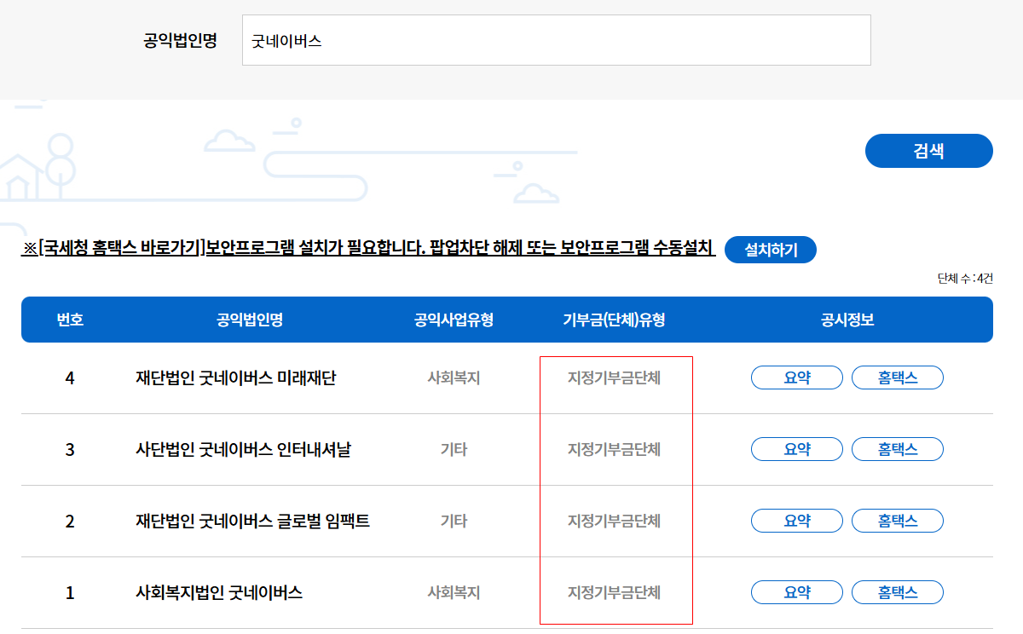Viewport: 1023px width, 634px height.
Task: Click the blue 검색 button
Action: click(x=928, y=151)
